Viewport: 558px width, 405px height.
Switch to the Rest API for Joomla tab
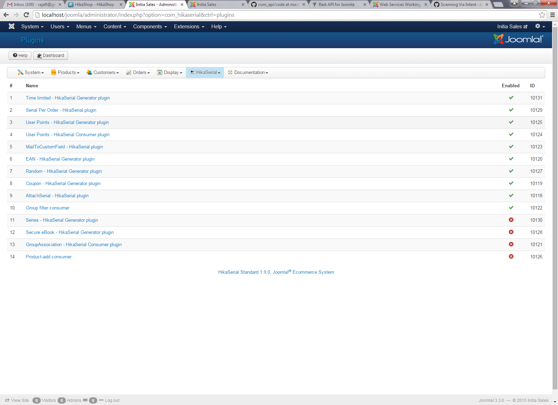(339, 5)
